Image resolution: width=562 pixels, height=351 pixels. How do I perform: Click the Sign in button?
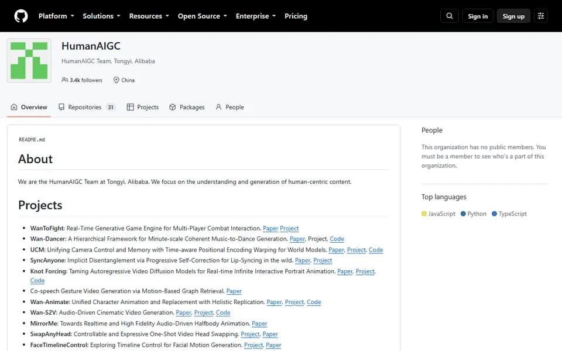tap(478, 16)
